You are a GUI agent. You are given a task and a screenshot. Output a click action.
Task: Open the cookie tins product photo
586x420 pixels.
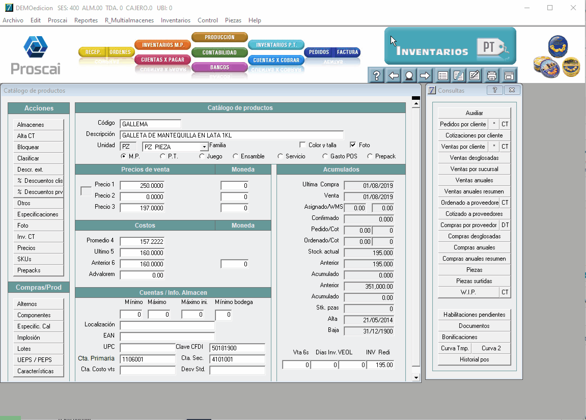(x=557, y=57)
